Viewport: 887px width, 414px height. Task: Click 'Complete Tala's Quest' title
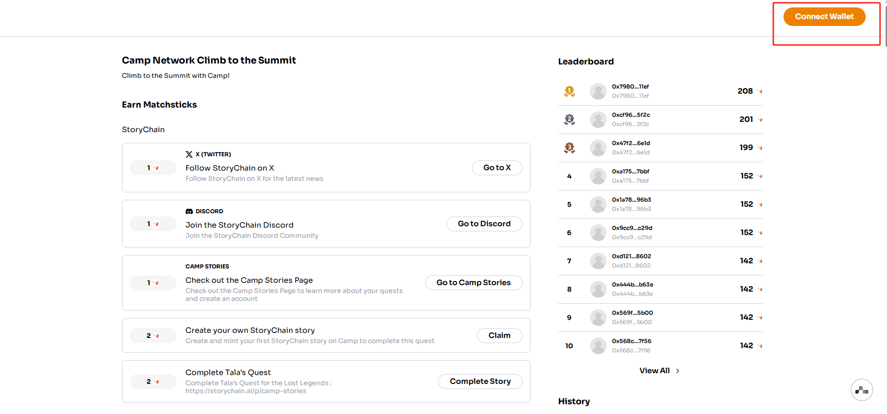(228, 372)
